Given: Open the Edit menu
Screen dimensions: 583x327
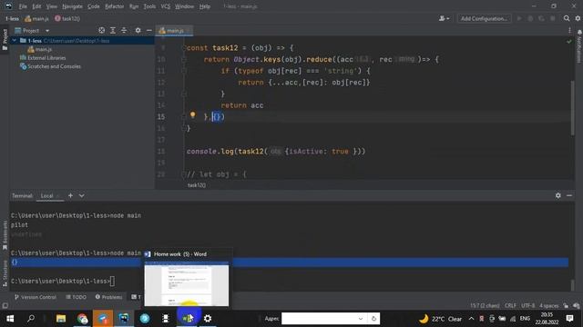Looking at the screenshot, I should click(36, 6).
